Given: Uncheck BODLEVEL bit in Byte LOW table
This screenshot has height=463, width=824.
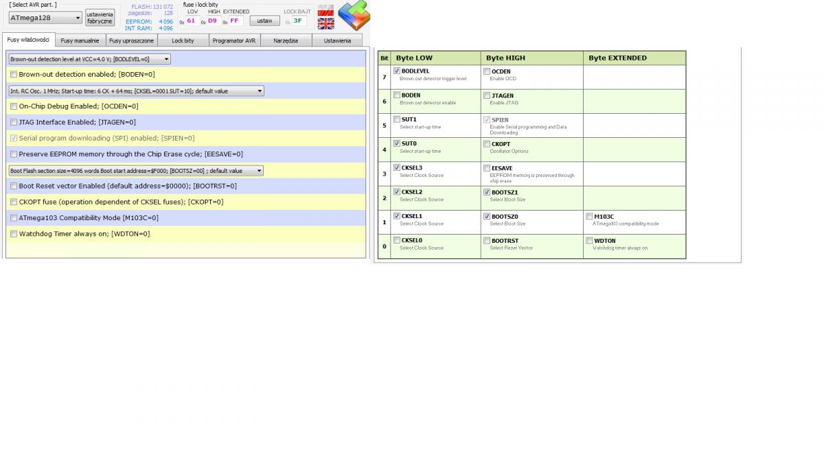Looking at the screenshot, I should (x=397, y=71).
